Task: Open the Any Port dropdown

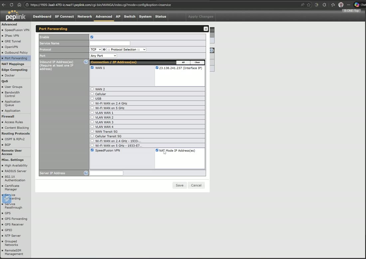Action: coord(103,56)
